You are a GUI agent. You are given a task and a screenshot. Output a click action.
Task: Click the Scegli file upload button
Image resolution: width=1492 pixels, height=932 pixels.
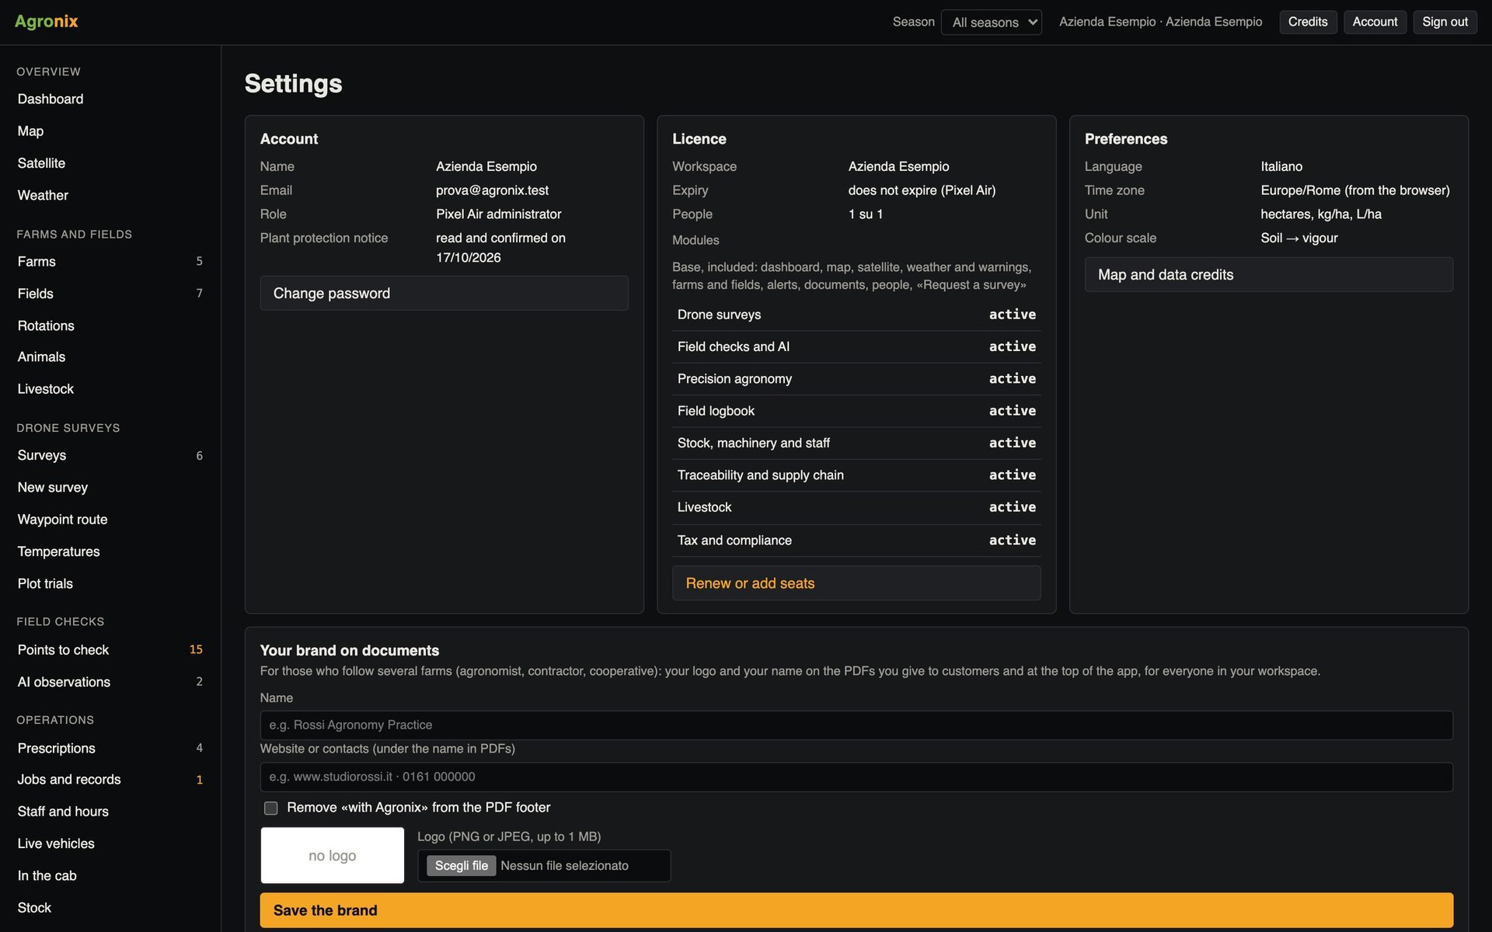(x=461, y=865)
